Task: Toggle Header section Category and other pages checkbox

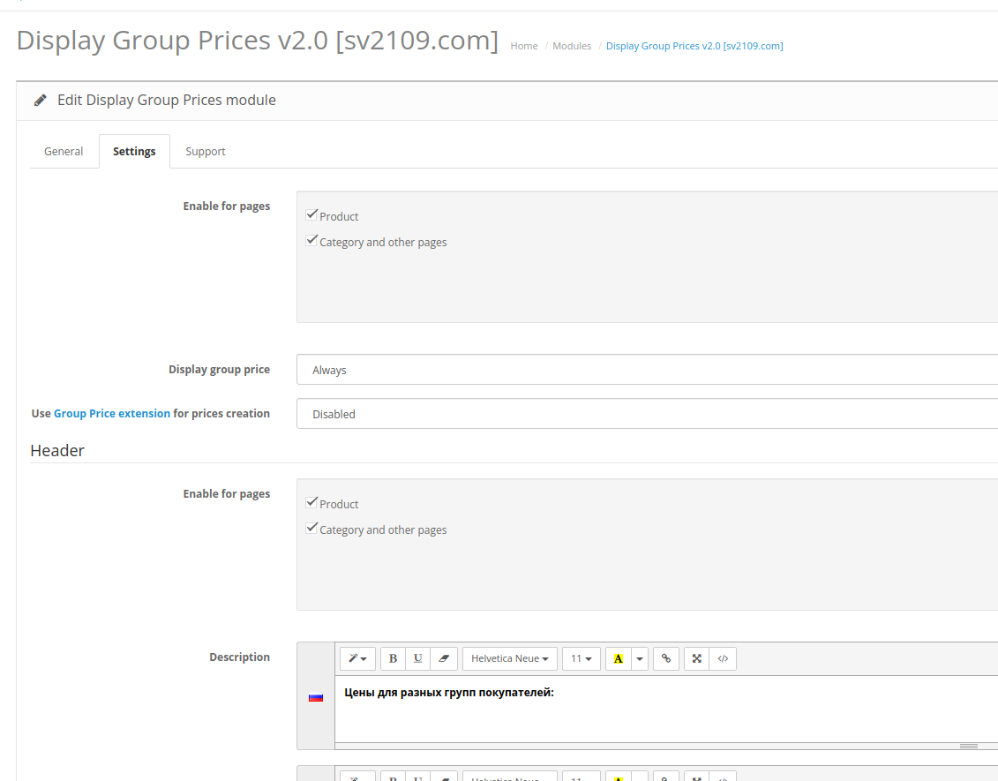Action: point(311,529)
